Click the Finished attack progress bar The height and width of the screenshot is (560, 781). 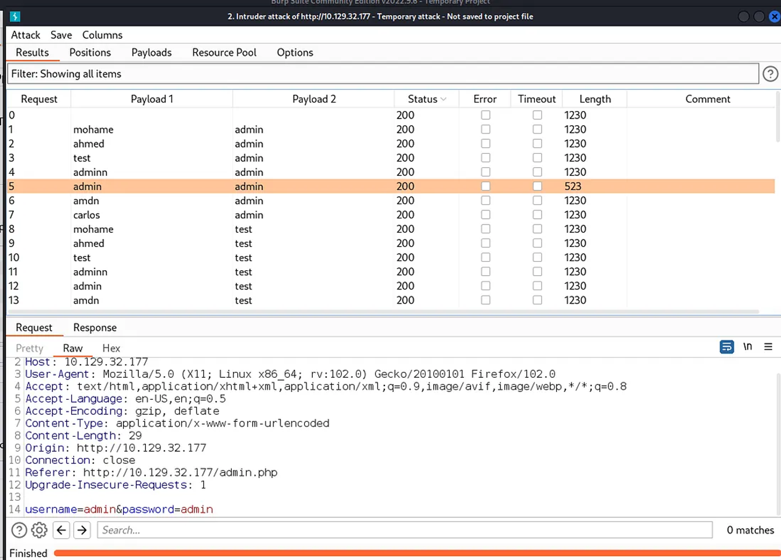point(417,553)
